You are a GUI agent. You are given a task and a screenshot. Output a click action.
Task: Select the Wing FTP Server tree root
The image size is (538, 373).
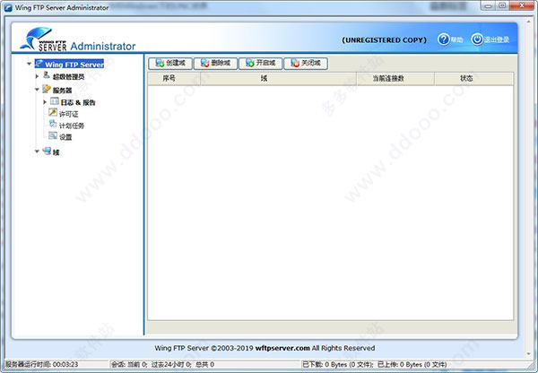tap(69, 65)
